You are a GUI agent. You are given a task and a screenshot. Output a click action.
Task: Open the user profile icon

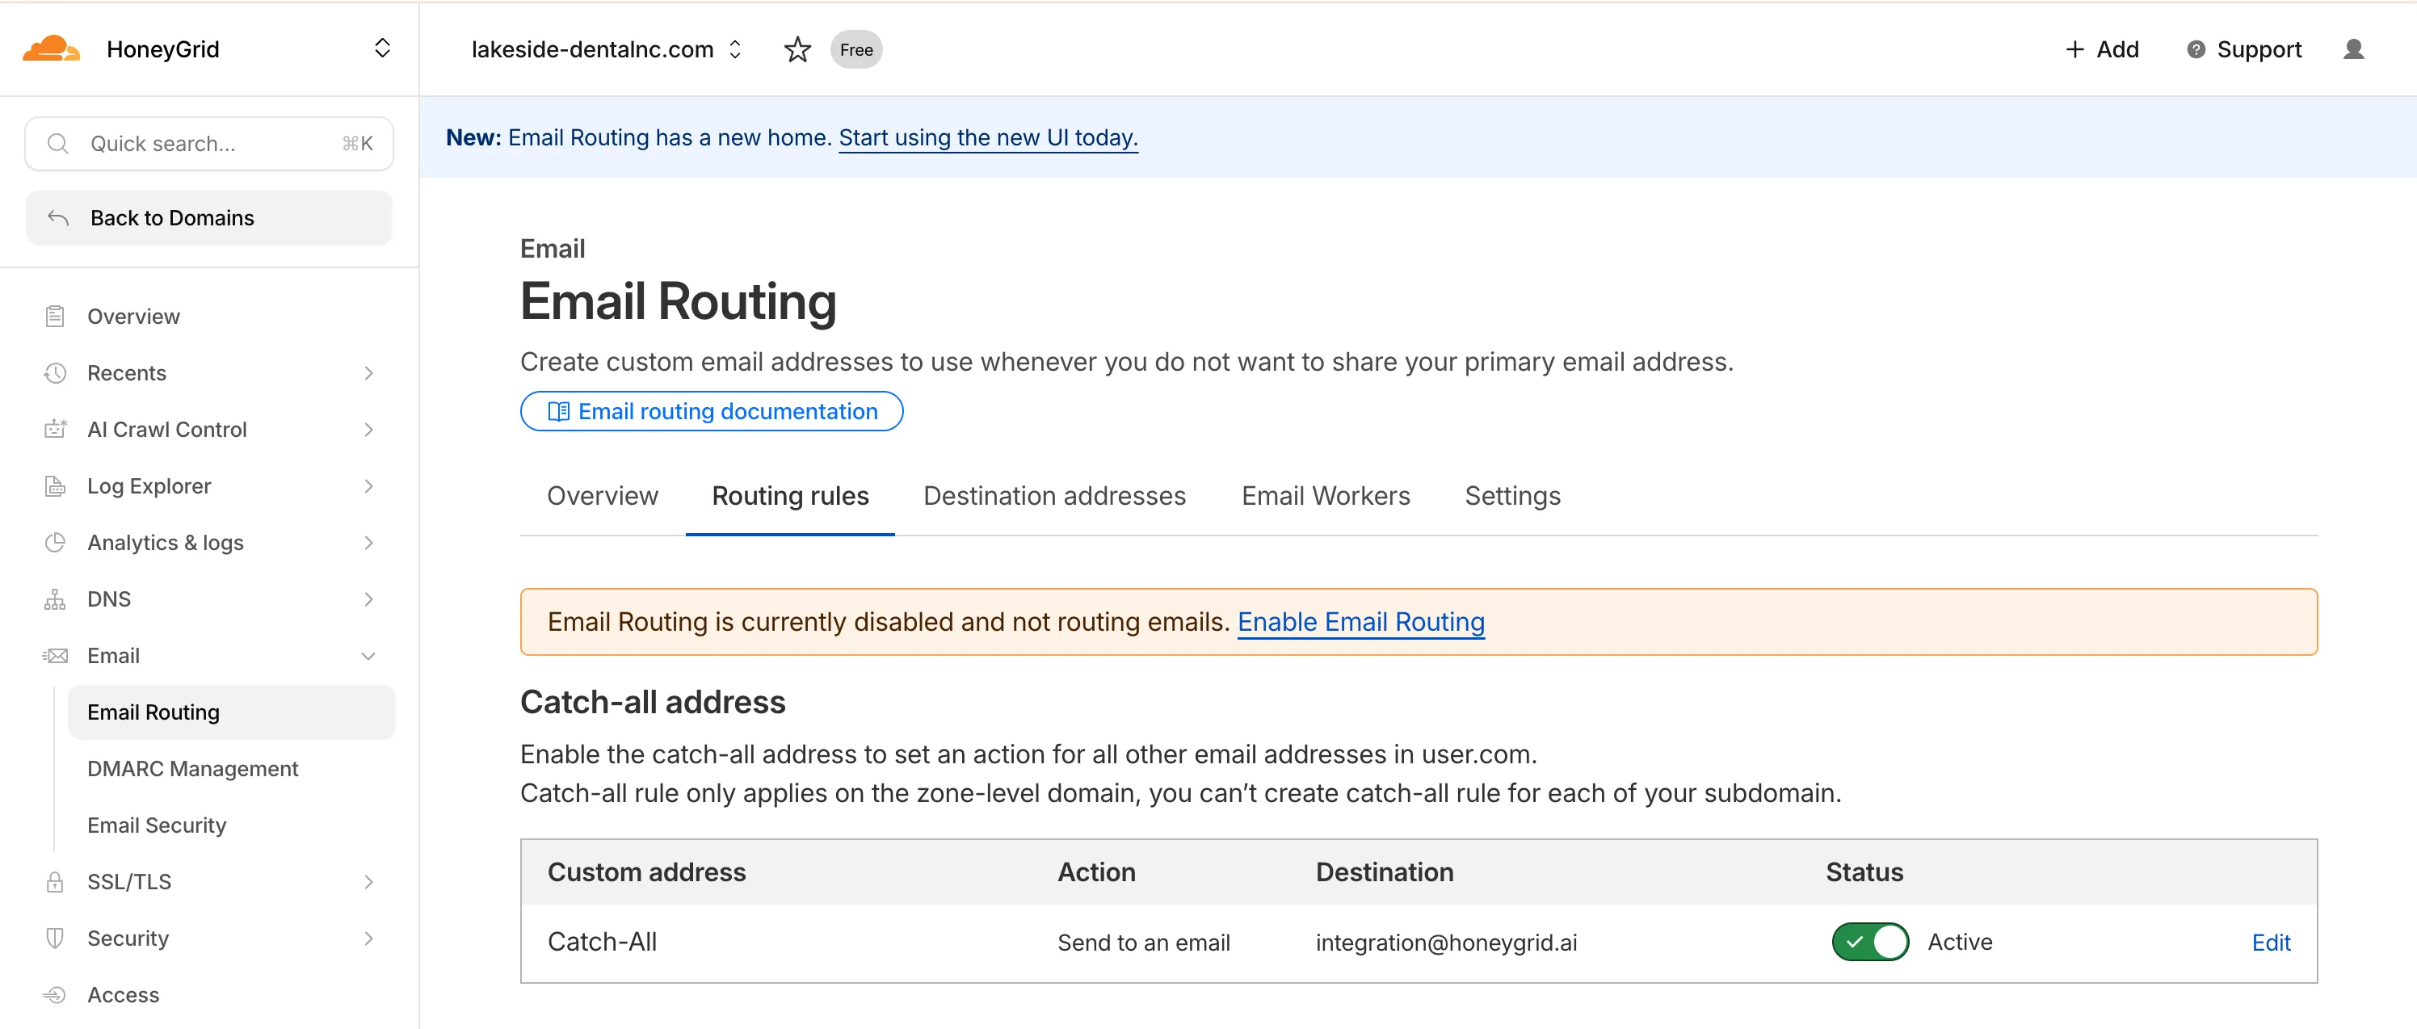(2355, 48)
